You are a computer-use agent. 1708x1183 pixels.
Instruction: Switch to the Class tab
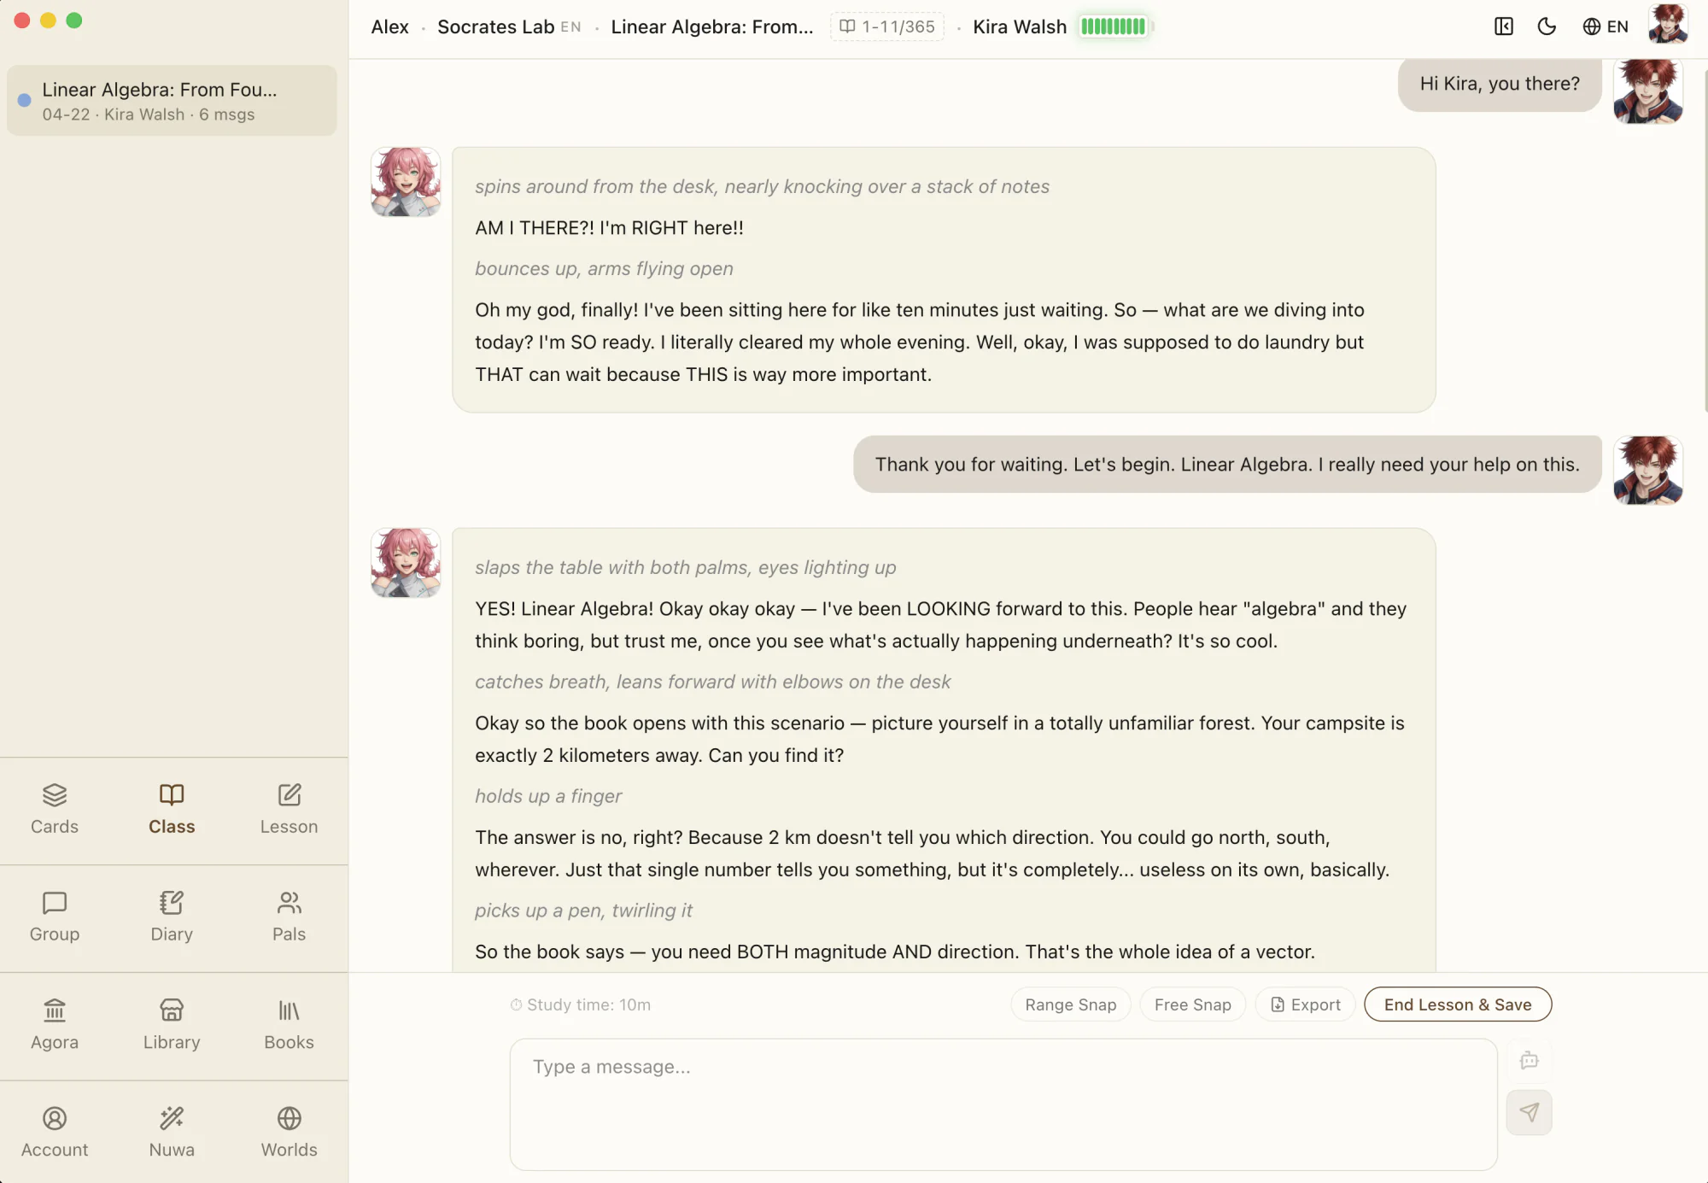[172, 810]
